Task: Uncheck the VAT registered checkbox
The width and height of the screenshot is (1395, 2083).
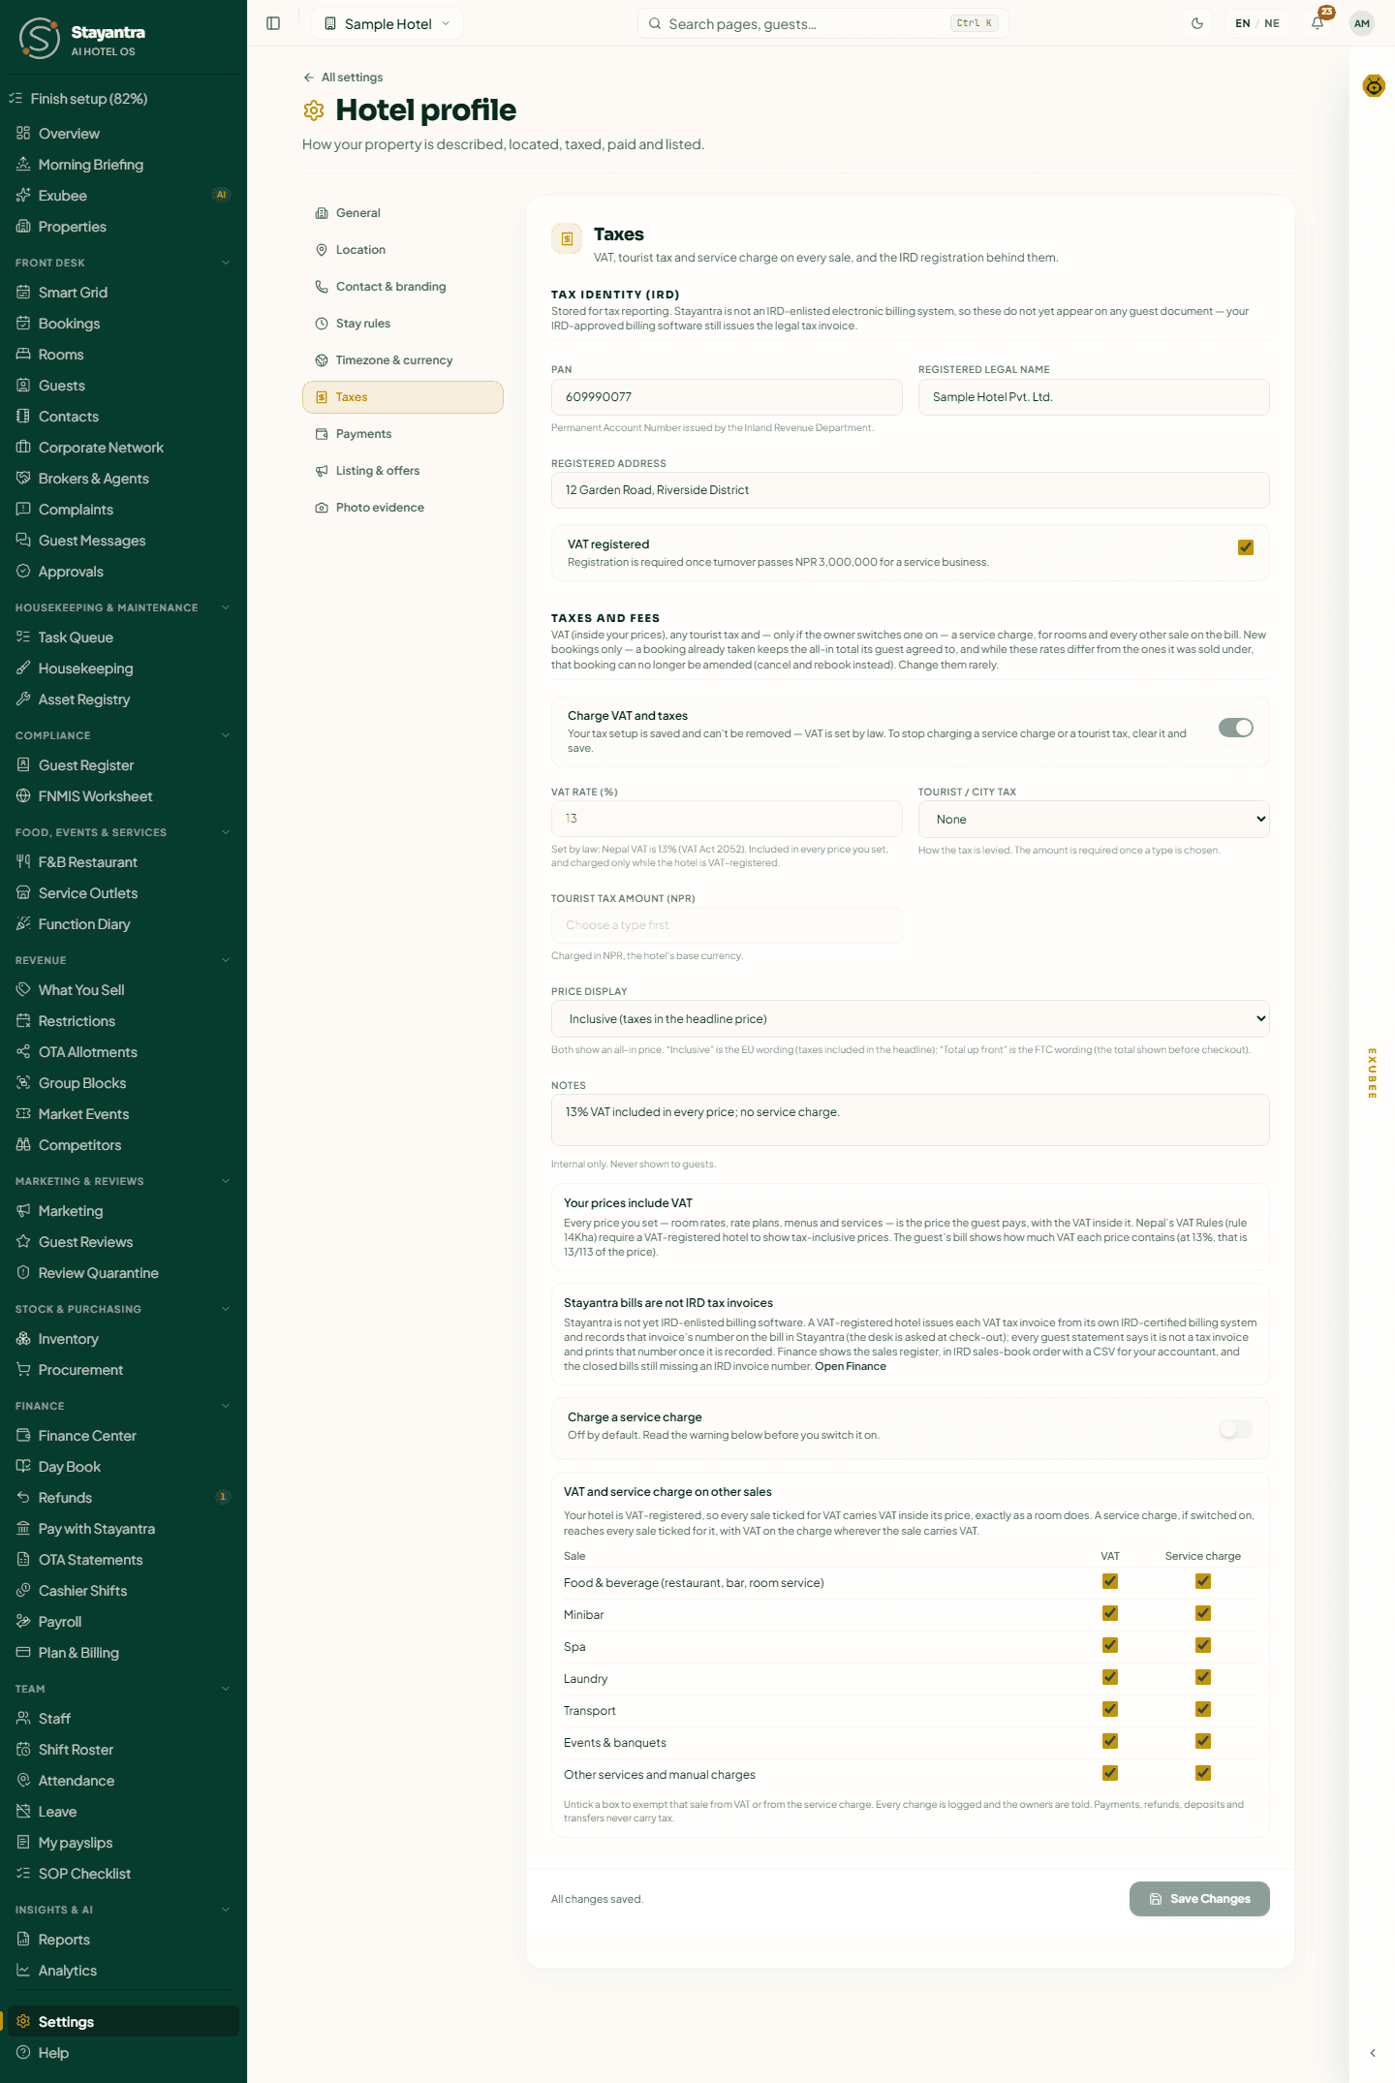Action: [x=1246, y=547]
